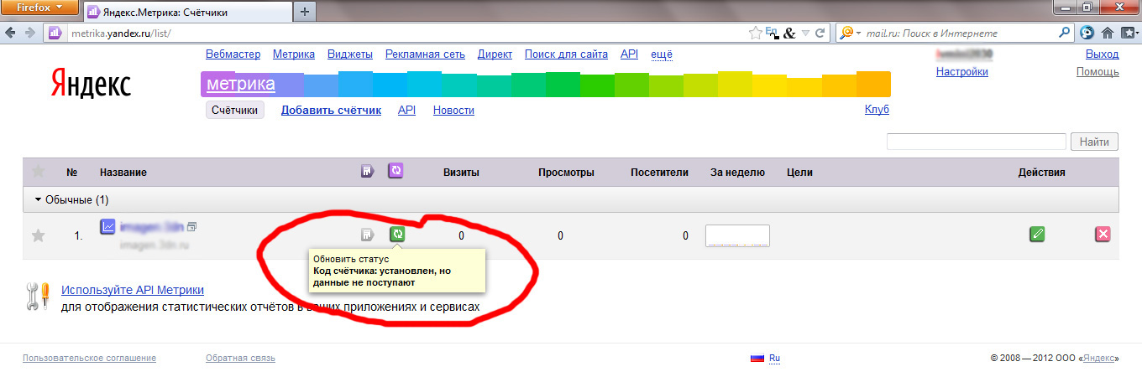Open Рекламная сеть in the top navigation
Image resolution: width=1142 pixels, height=377 pixels.
[x=425, y=54]
